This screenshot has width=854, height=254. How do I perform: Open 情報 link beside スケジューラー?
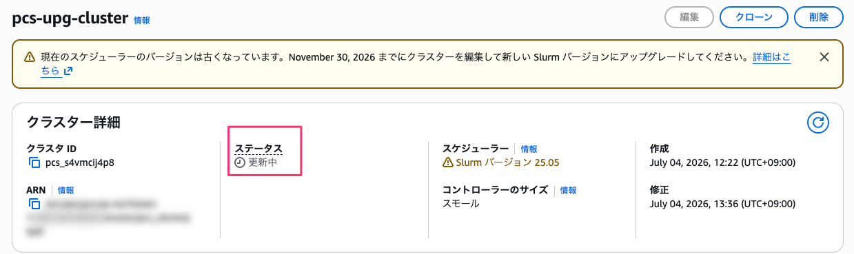pos(529,149)
